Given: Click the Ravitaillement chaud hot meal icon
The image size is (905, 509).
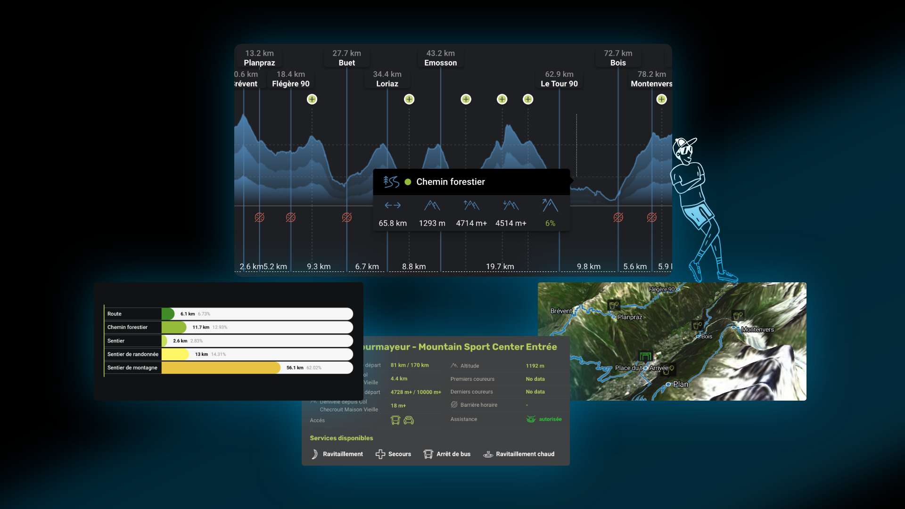Looking at the screenshot, I should pyautogui.click(x=488, y=454).
